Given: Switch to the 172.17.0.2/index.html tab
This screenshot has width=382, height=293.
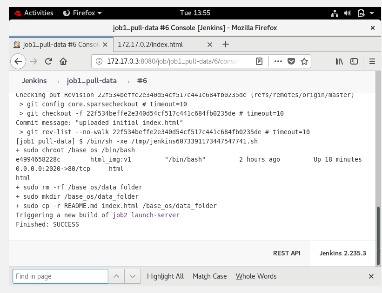Looking at the screenshot, I should pos(166,45).
